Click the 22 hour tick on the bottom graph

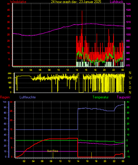(x=114, y=161)
